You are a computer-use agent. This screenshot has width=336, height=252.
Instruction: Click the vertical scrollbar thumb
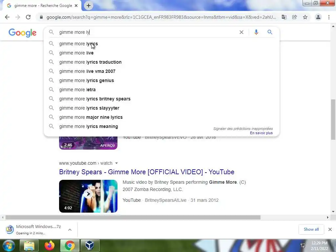point(333,119)
